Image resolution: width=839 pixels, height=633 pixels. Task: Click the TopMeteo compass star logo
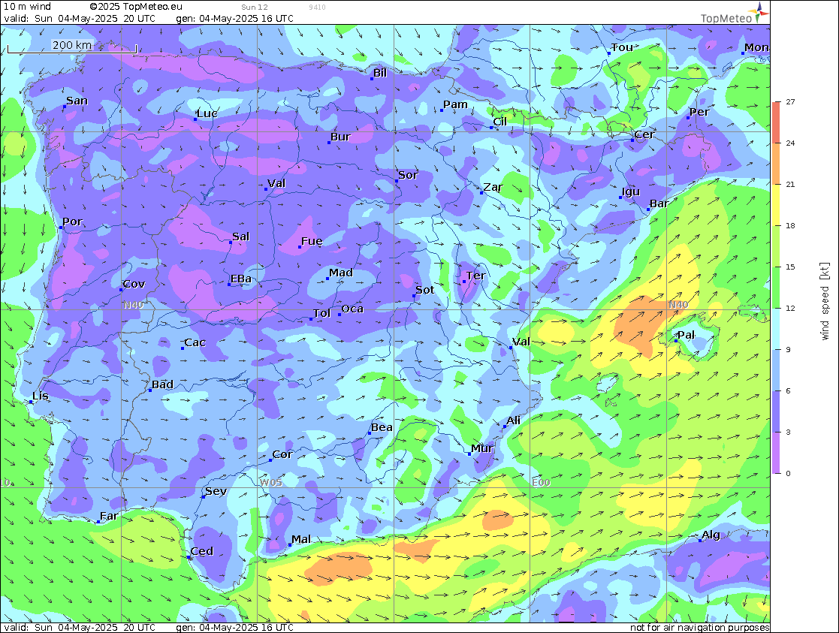(760, 12)
